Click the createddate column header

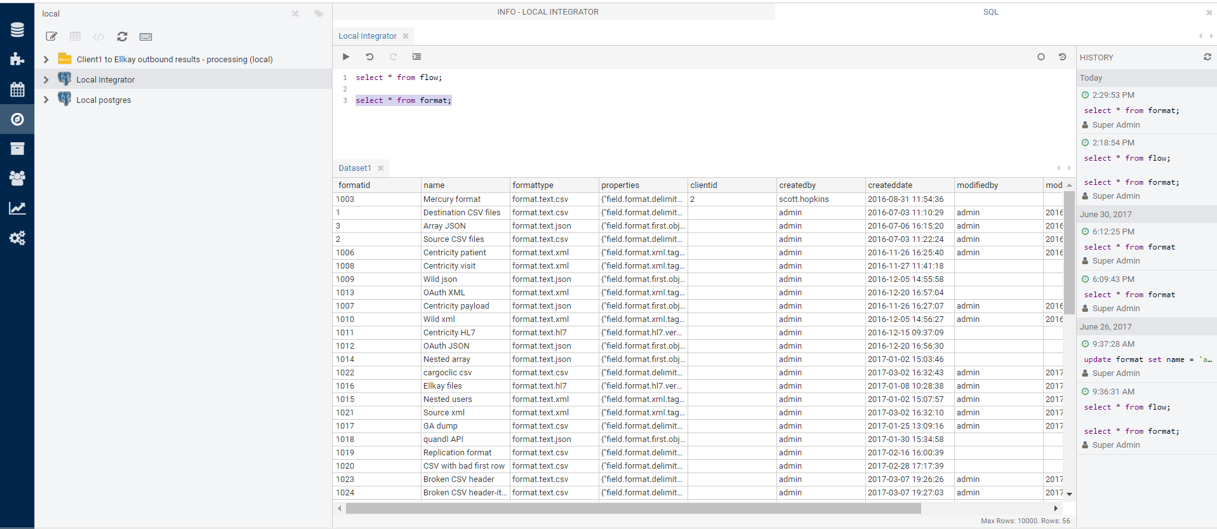pos(890,185)
